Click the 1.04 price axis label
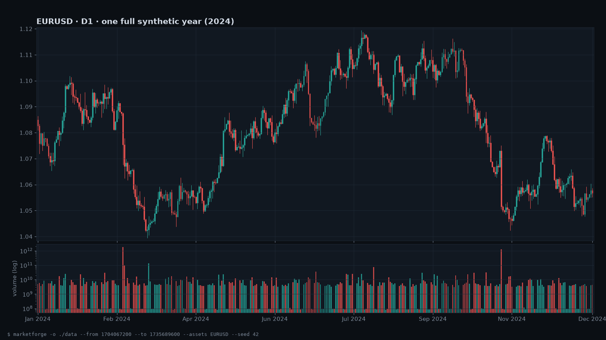The width and height of the screenshot is (606, 340). 26,237
